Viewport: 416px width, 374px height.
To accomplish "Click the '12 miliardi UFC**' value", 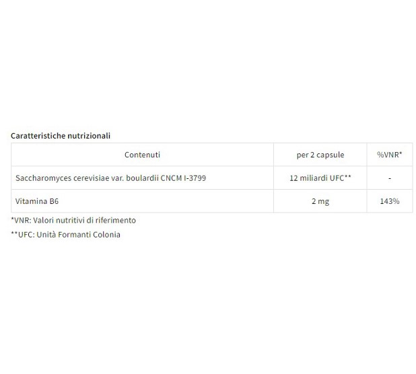I will click(x=320, y=178).
